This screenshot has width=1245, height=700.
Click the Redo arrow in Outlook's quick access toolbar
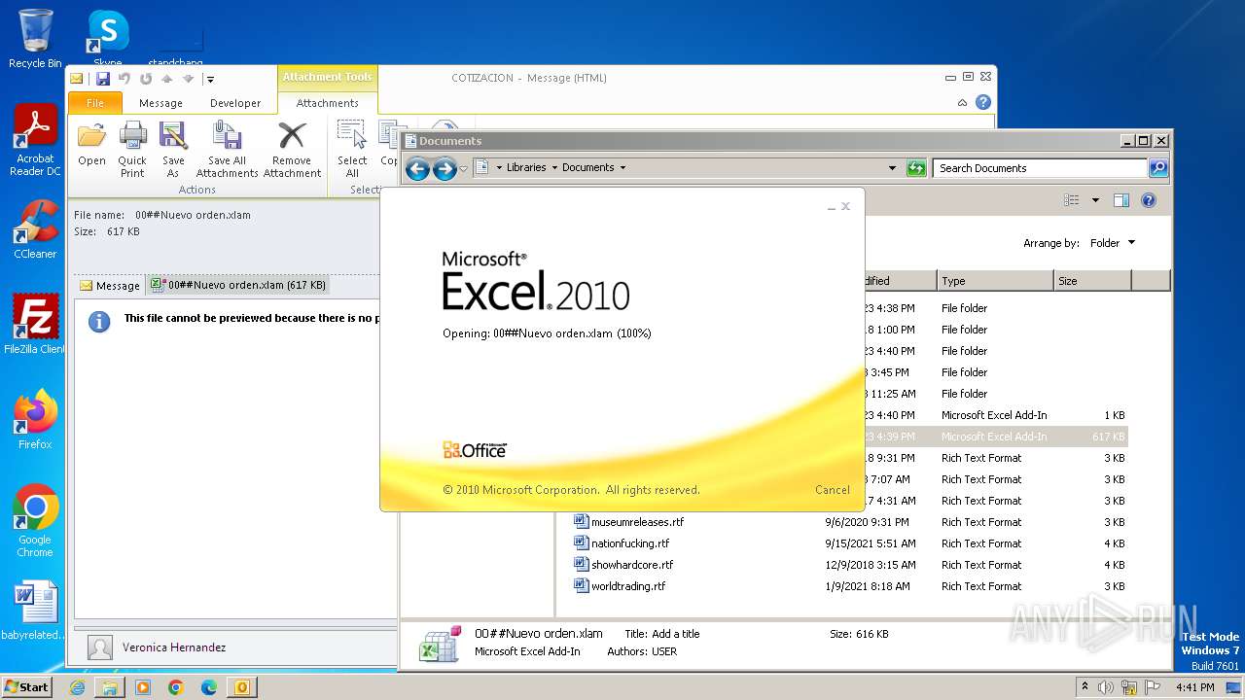(x=145, y=79)
